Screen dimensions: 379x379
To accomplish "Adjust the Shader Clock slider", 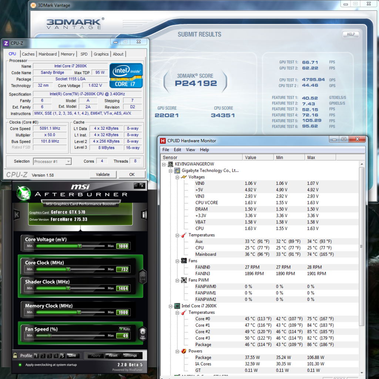I will click(70, 288).
